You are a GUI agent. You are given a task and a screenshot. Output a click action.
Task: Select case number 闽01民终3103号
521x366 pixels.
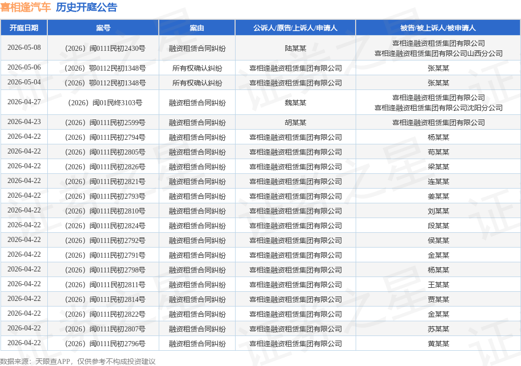[x=118, y=103]
